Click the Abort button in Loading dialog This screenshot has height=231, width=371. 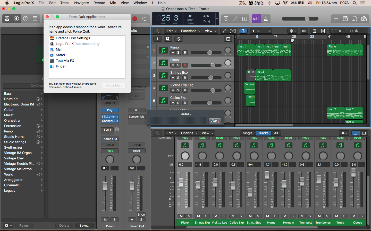pyautogui.click(x=215, y=121)
